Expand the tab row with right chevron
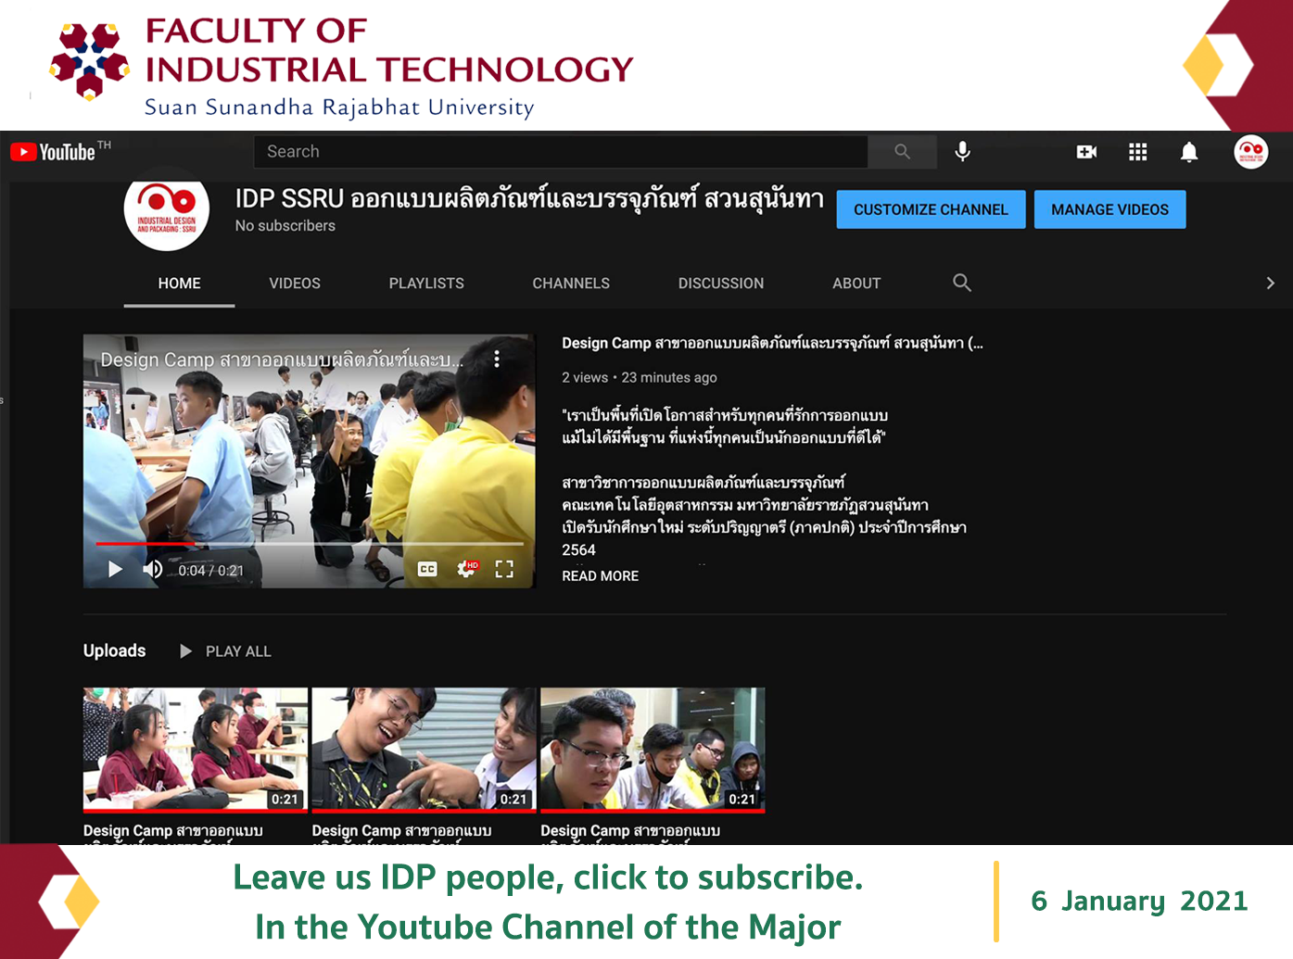1293x959 pixels. [x=1270, y=283]
